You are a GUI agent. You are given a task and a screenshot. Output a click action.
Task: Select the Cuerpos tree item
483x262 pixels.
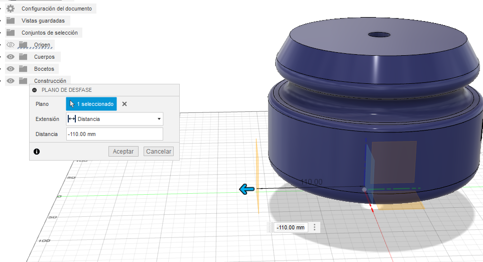(x=44, y=57)
